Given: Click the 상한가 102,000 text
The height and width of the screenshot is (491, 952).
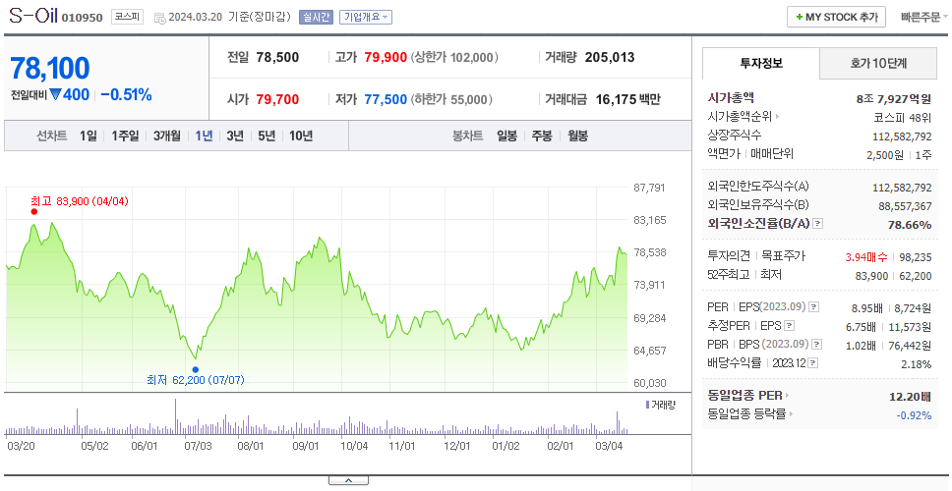Looking at the screenshot, I should coord(454,58).
